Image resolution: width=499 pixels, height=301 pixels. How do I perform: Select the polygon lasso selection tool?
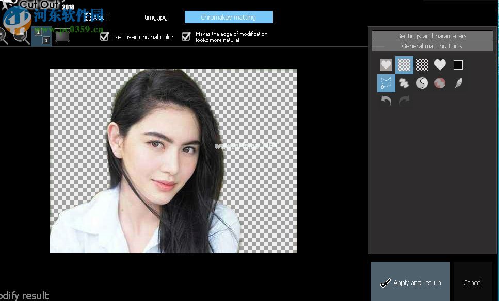pyautogui.click(x=386, y=83)
